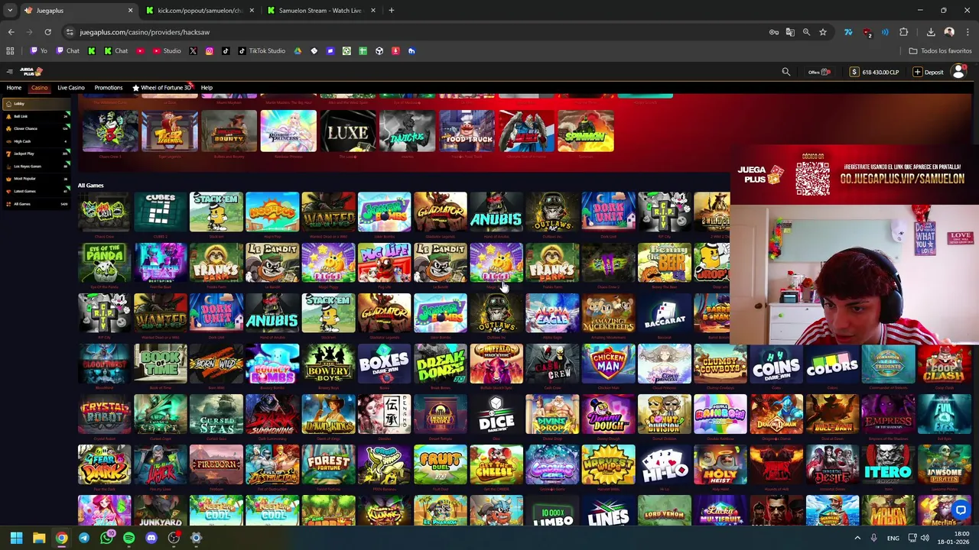This screenshot has width=979, height=550.
Task: Open the live chat support bubble
Action: [961, 510]
